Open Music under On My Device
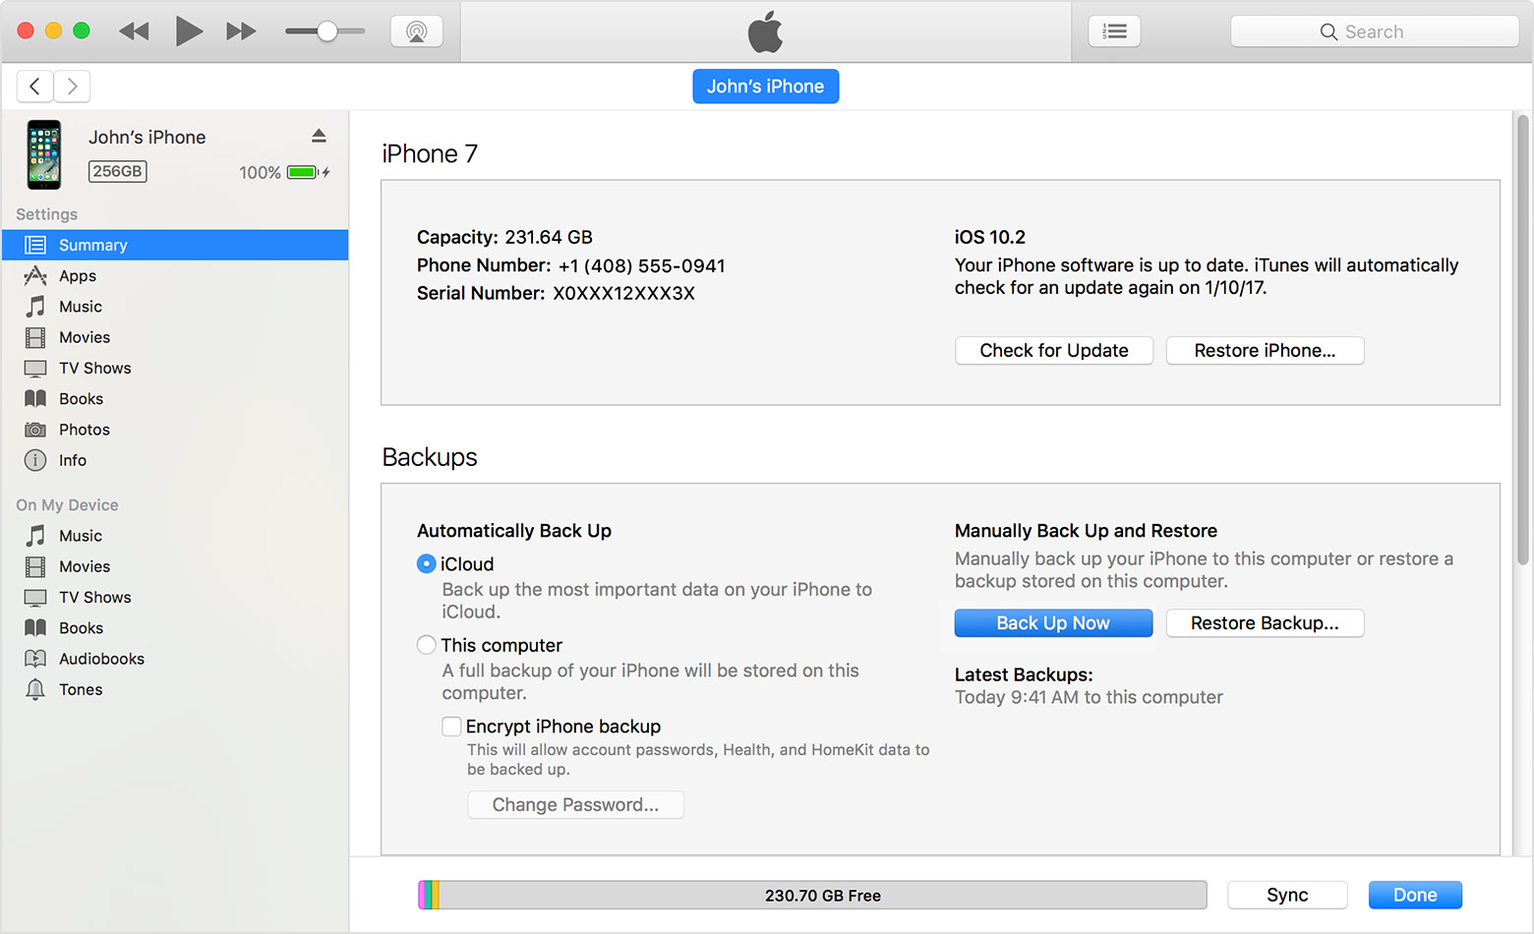The image size is (1534, 934). tap(175, 536)
